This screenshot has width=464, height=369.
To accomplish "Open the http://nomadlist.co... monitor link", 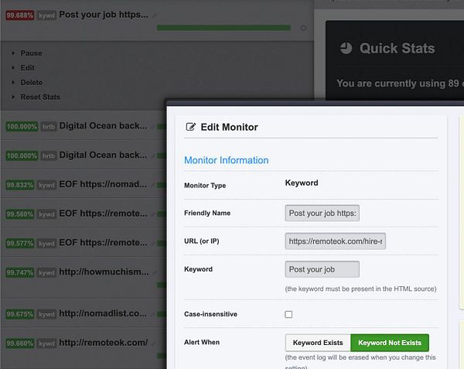I will pyautogui.click(x=103, y=314).
